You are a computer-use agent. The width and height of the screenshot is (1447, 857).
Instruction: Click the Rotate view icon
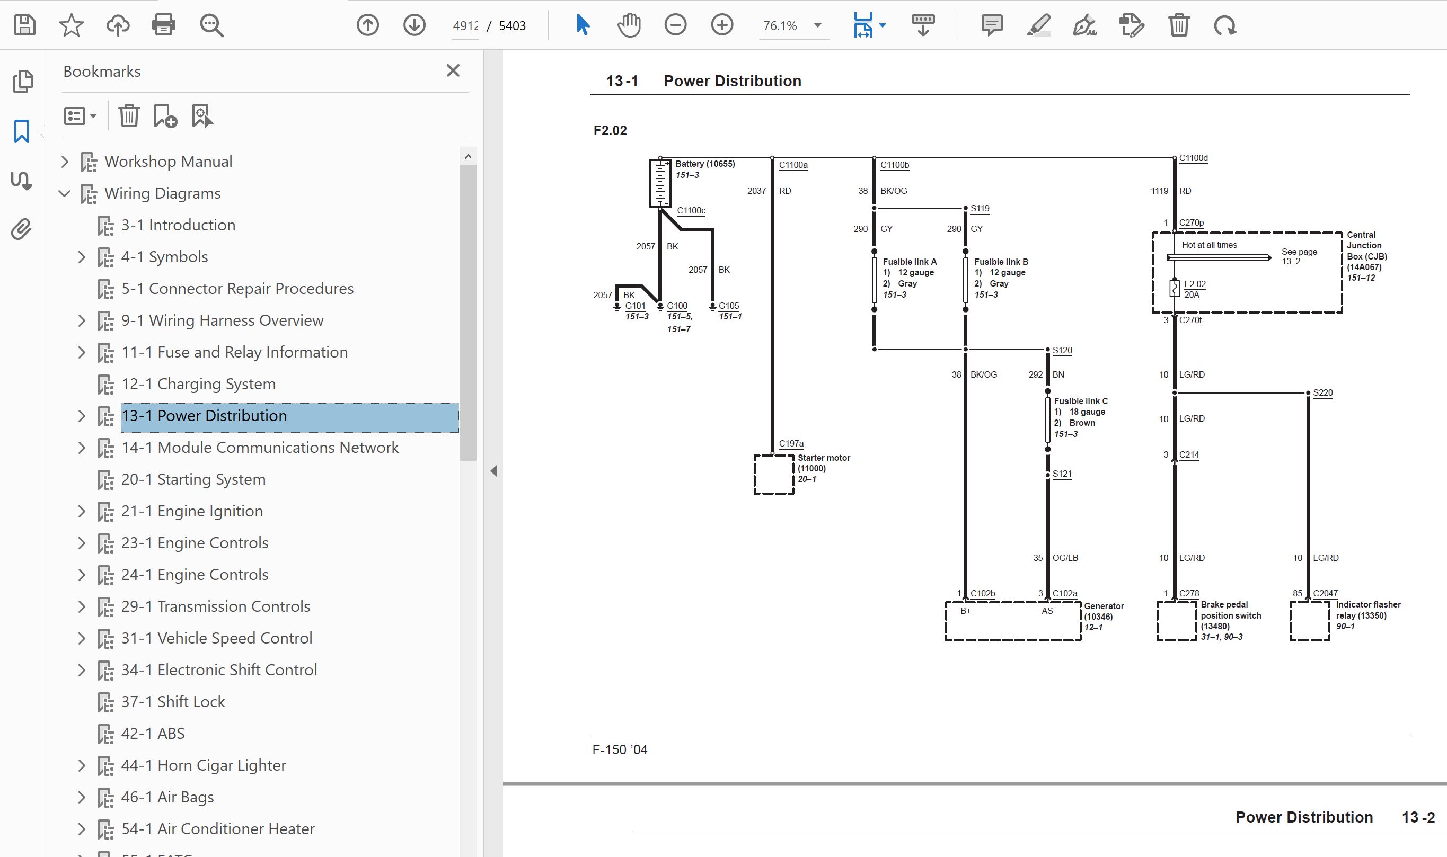[1224, 25]
